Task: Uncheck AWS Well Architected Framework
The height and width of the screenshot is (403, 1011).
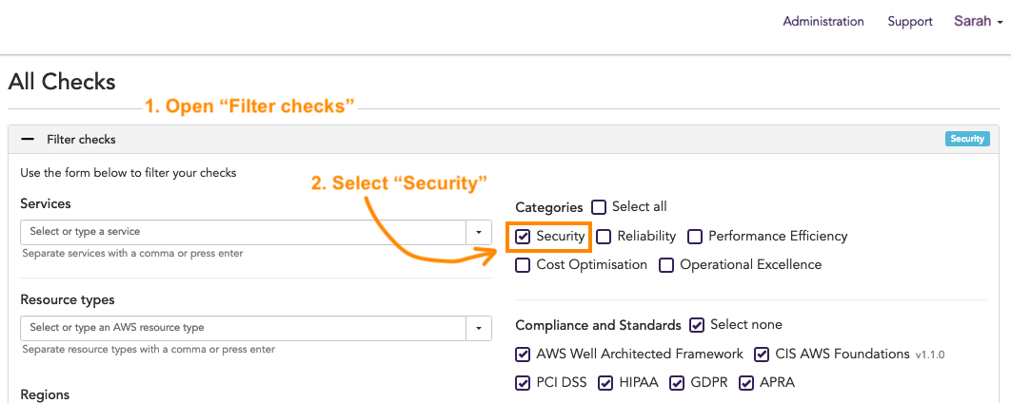Action: coord(523,355)
